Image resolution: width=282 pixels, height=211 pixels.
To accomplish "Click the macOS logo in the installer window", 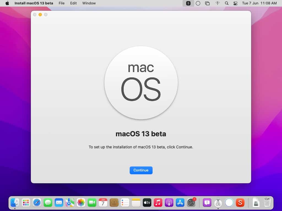I will click(x=141, y=82).
